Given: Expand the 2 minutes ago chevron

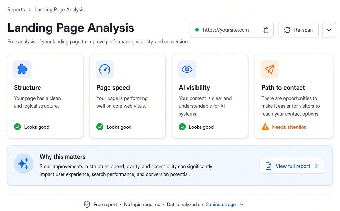Looking at the screenshot, I should [242, 204].
